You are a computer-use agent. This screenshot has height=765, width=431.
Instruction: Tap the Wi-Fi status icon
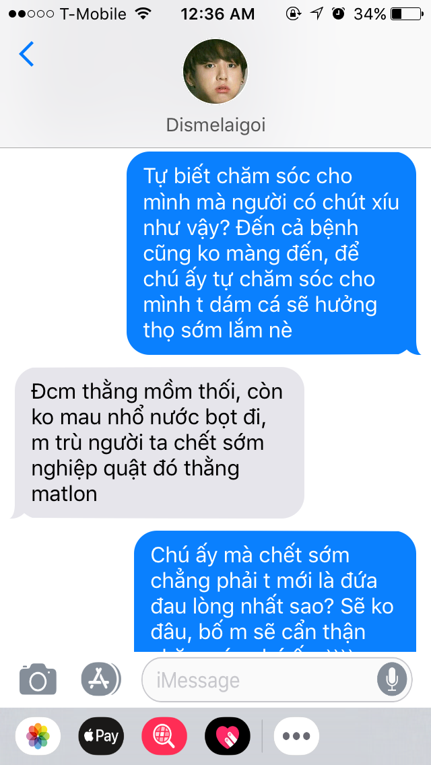pyautogui.click(x=143, y=13)
